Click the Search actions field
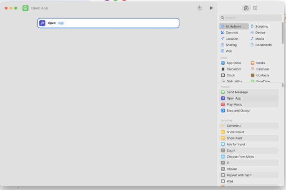The image size is (286, 190). point(250,18)
